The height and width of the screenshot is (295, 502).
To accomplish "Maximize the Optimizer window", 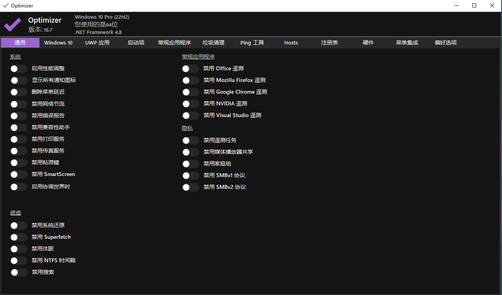I will pyautogui.click(x=474, y=5).
